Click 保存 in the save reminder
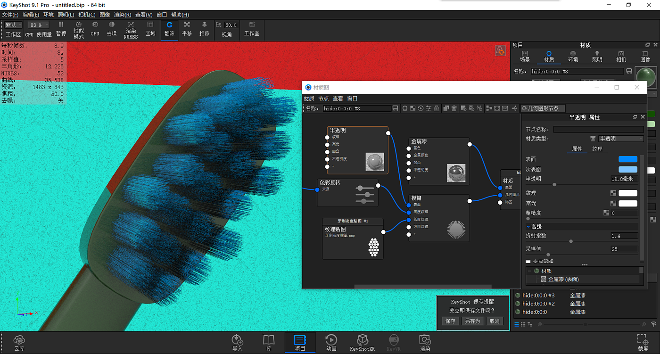660x354 pixels. (450, 321)
